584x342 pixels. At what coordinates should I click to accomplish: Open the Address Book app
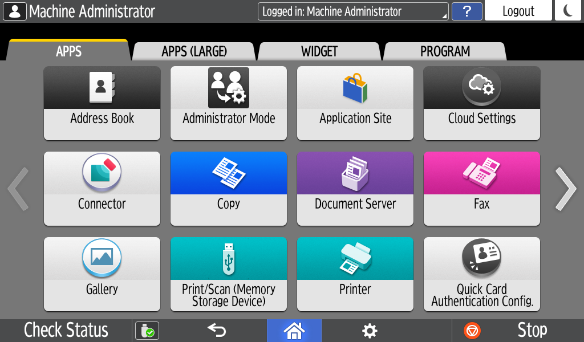(102, 103)
